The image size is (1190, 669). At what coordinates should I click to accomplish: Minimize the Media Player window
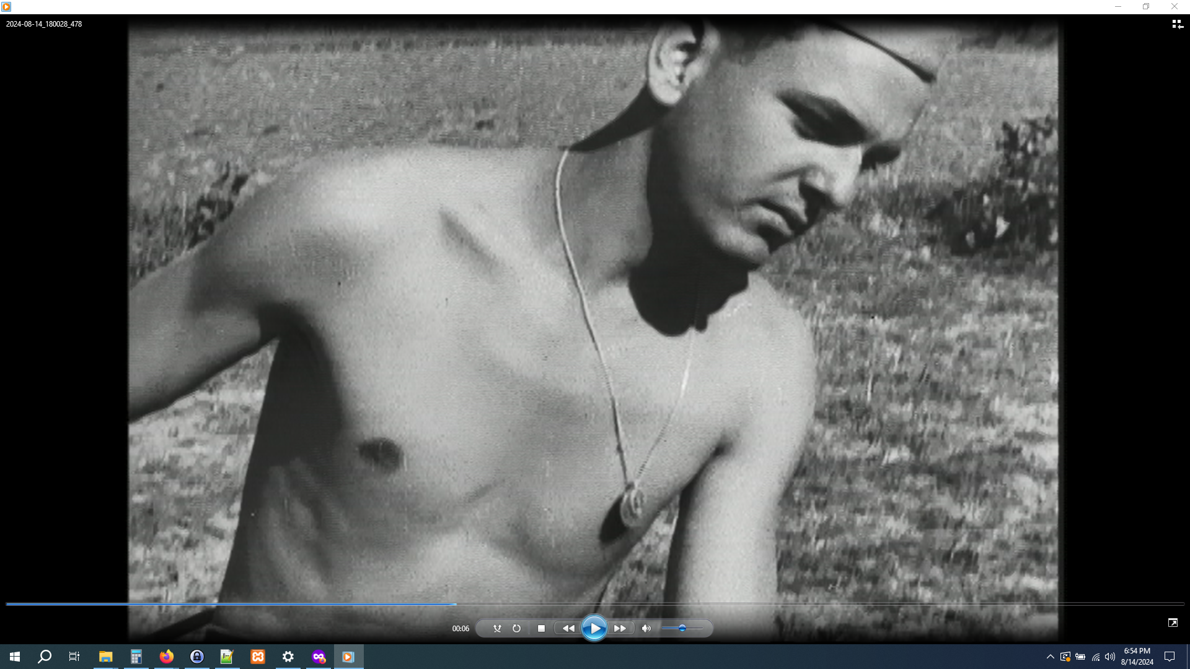[1118, 7]
